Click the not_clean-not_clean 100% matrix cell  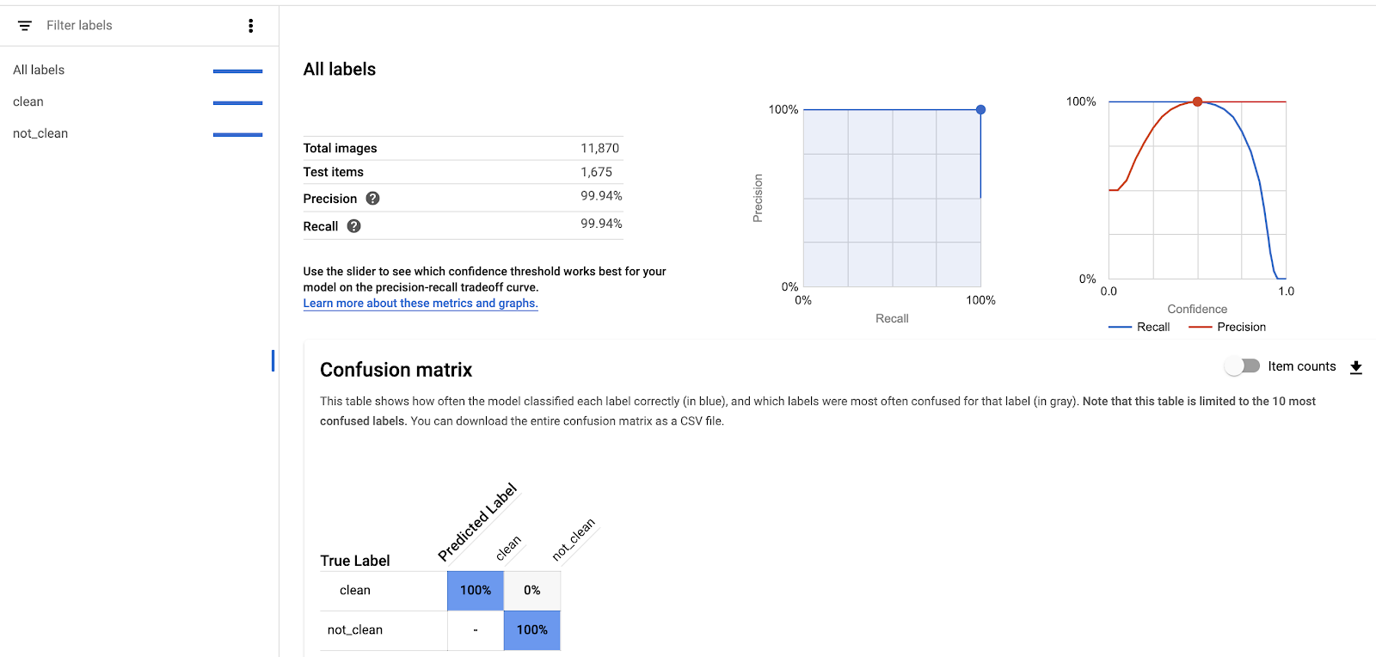pos(531,630)
